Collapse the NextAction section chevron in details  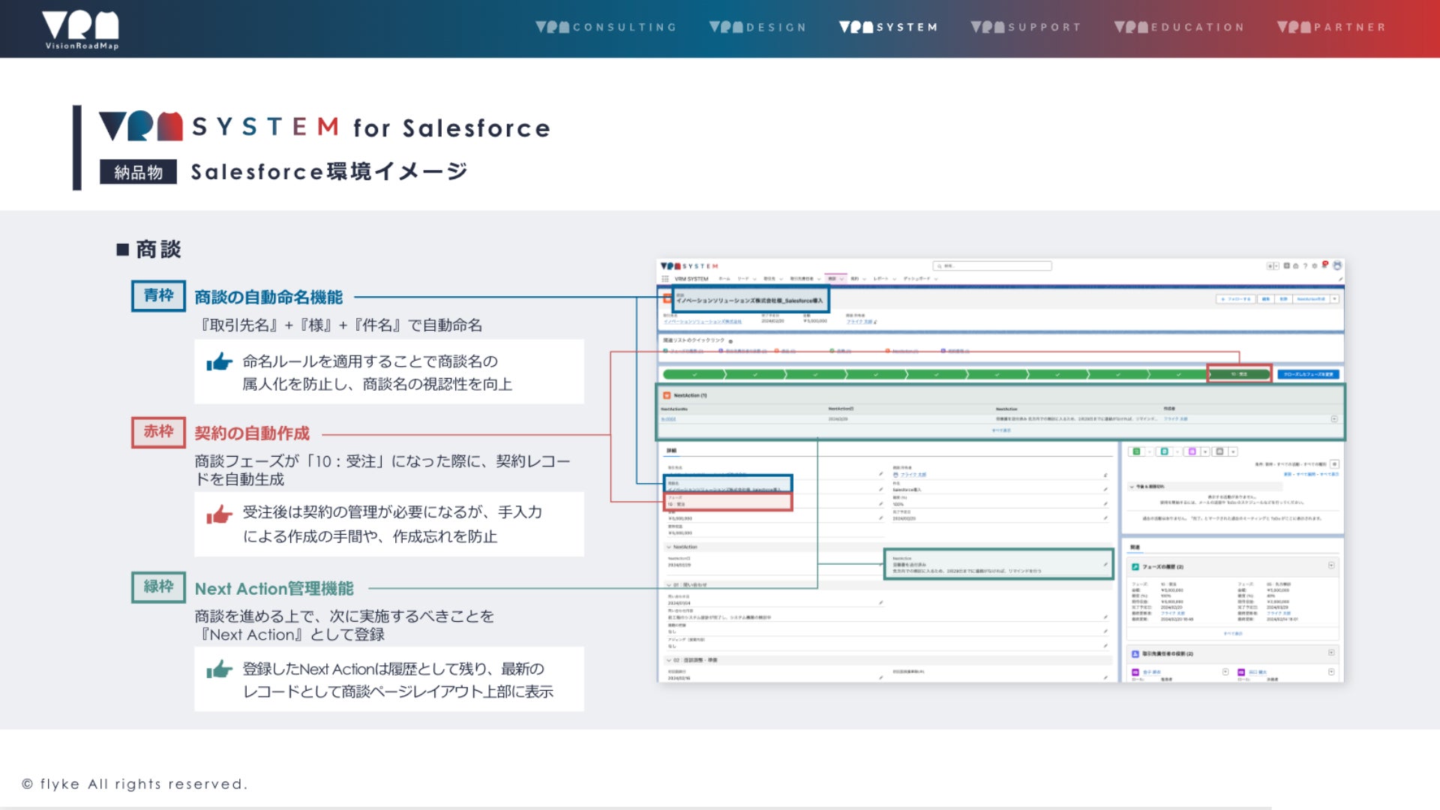coord(669,547)
